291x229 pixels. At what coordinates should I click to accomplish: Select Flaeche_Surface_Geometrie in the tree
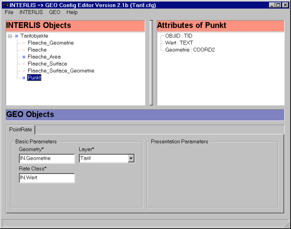(61, 71)
